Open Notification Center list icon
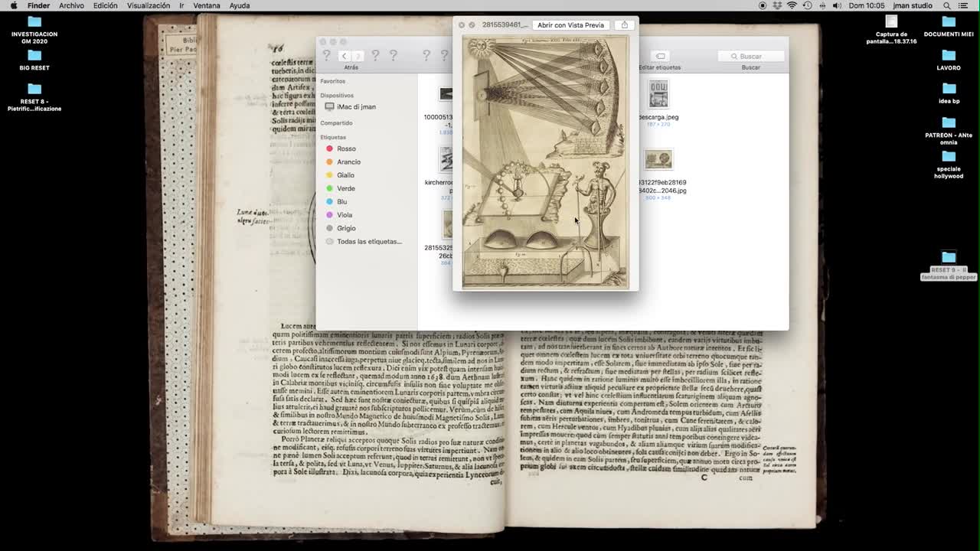980x551 pixels. click(964, 5)
